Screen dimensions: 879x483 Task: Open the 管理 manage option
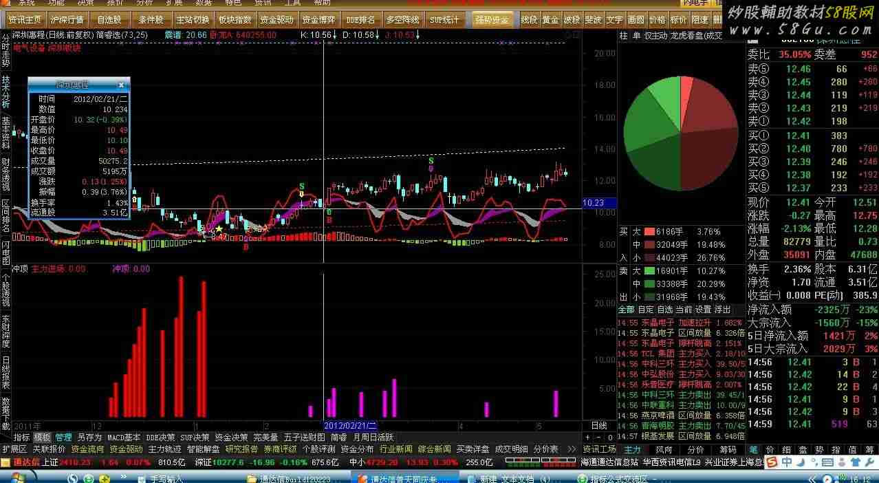pos(64,438)
